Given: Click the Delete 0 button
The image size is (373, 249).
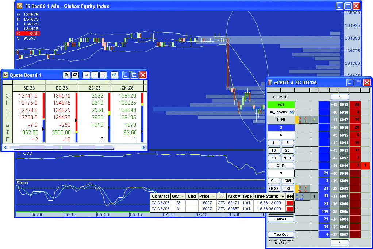Looking at the screenshot, I should tap(281, 219).
